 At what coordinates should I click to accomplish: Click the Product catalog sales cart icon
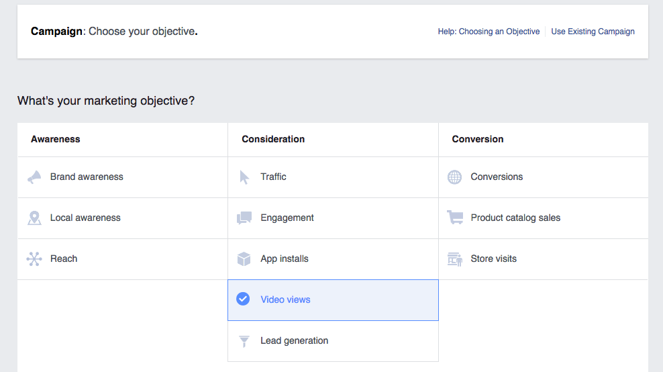pyautogui.click(x=455, y=218)
